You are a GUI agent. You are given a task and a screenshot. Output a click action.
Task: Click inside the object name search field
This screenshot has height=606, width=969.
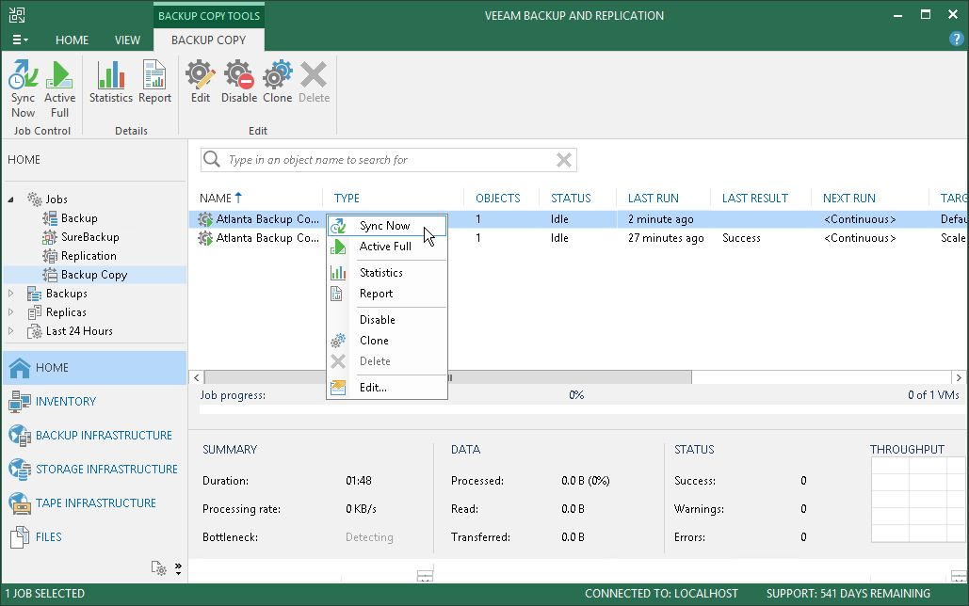point(389,160)
